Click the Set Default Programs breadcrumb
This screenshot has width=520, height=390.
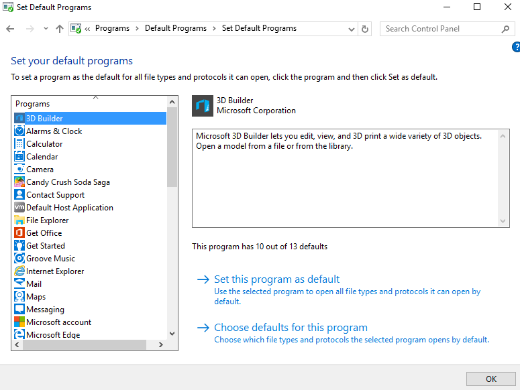point(260,28)
